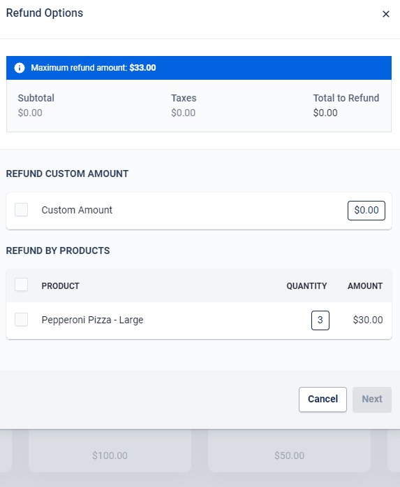Click the Subtotal $0.00 value
The width and height of the screenshot is (400, 487).
pyautogui.click(x=30, y=113)
